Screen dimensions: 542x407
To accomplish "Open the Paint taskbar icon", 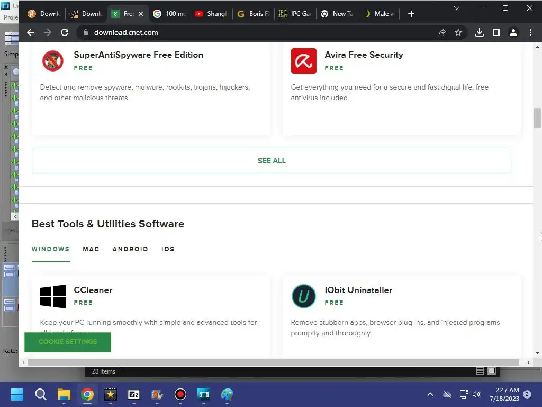I will [x=227, y=394].
